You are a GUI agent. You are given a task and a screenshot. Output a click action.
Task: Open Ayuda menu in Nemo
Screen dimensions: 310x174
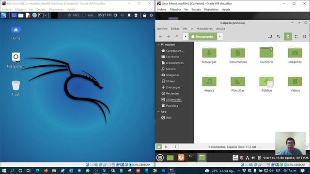(x=220, y=29)
